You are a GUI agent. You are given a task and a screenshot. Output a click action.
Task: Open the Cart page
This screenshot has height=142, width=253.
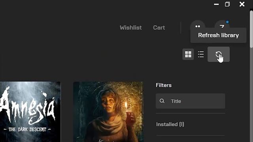click(x=159, y=28)
